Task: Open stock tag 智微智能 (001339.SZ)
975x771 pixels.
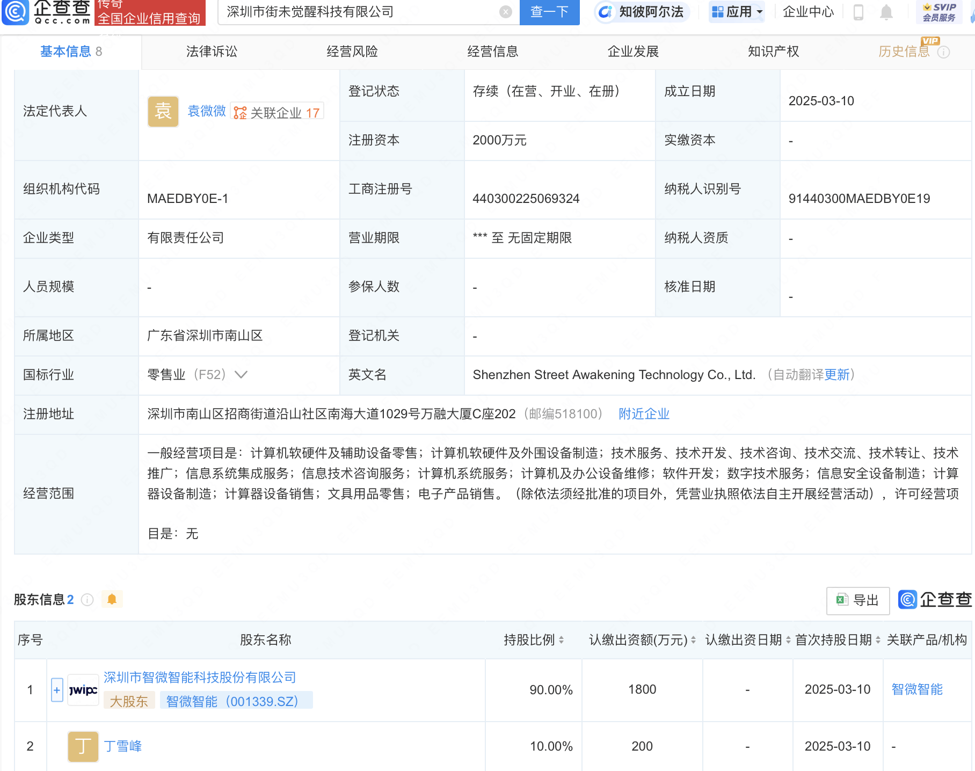Action: 236,701
